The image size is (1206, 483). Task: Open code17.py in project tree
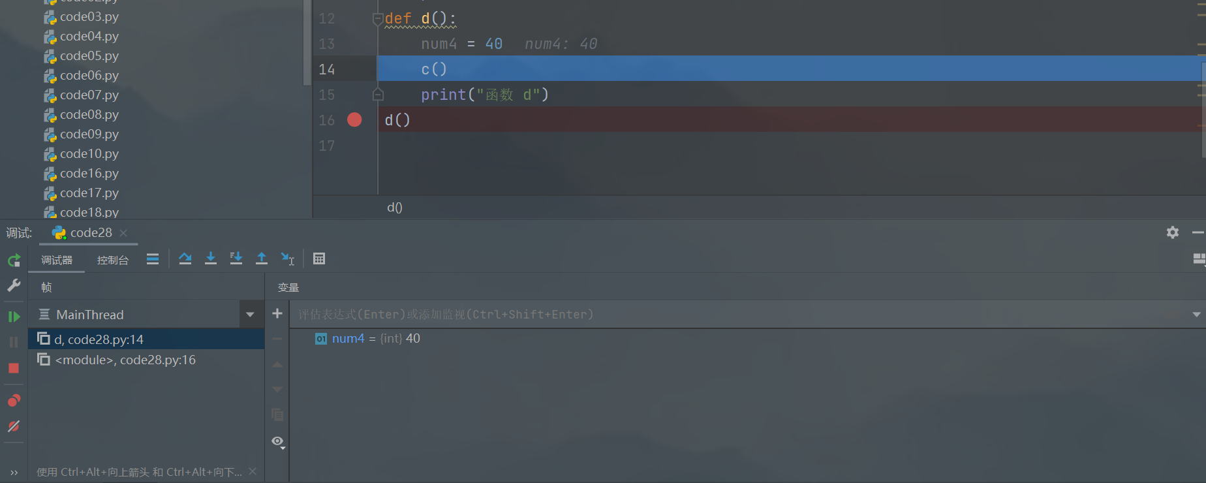[89, 193]
